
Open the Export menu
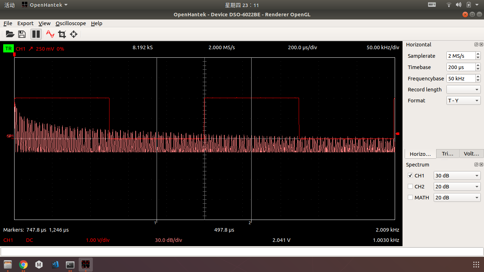(26, 23)
